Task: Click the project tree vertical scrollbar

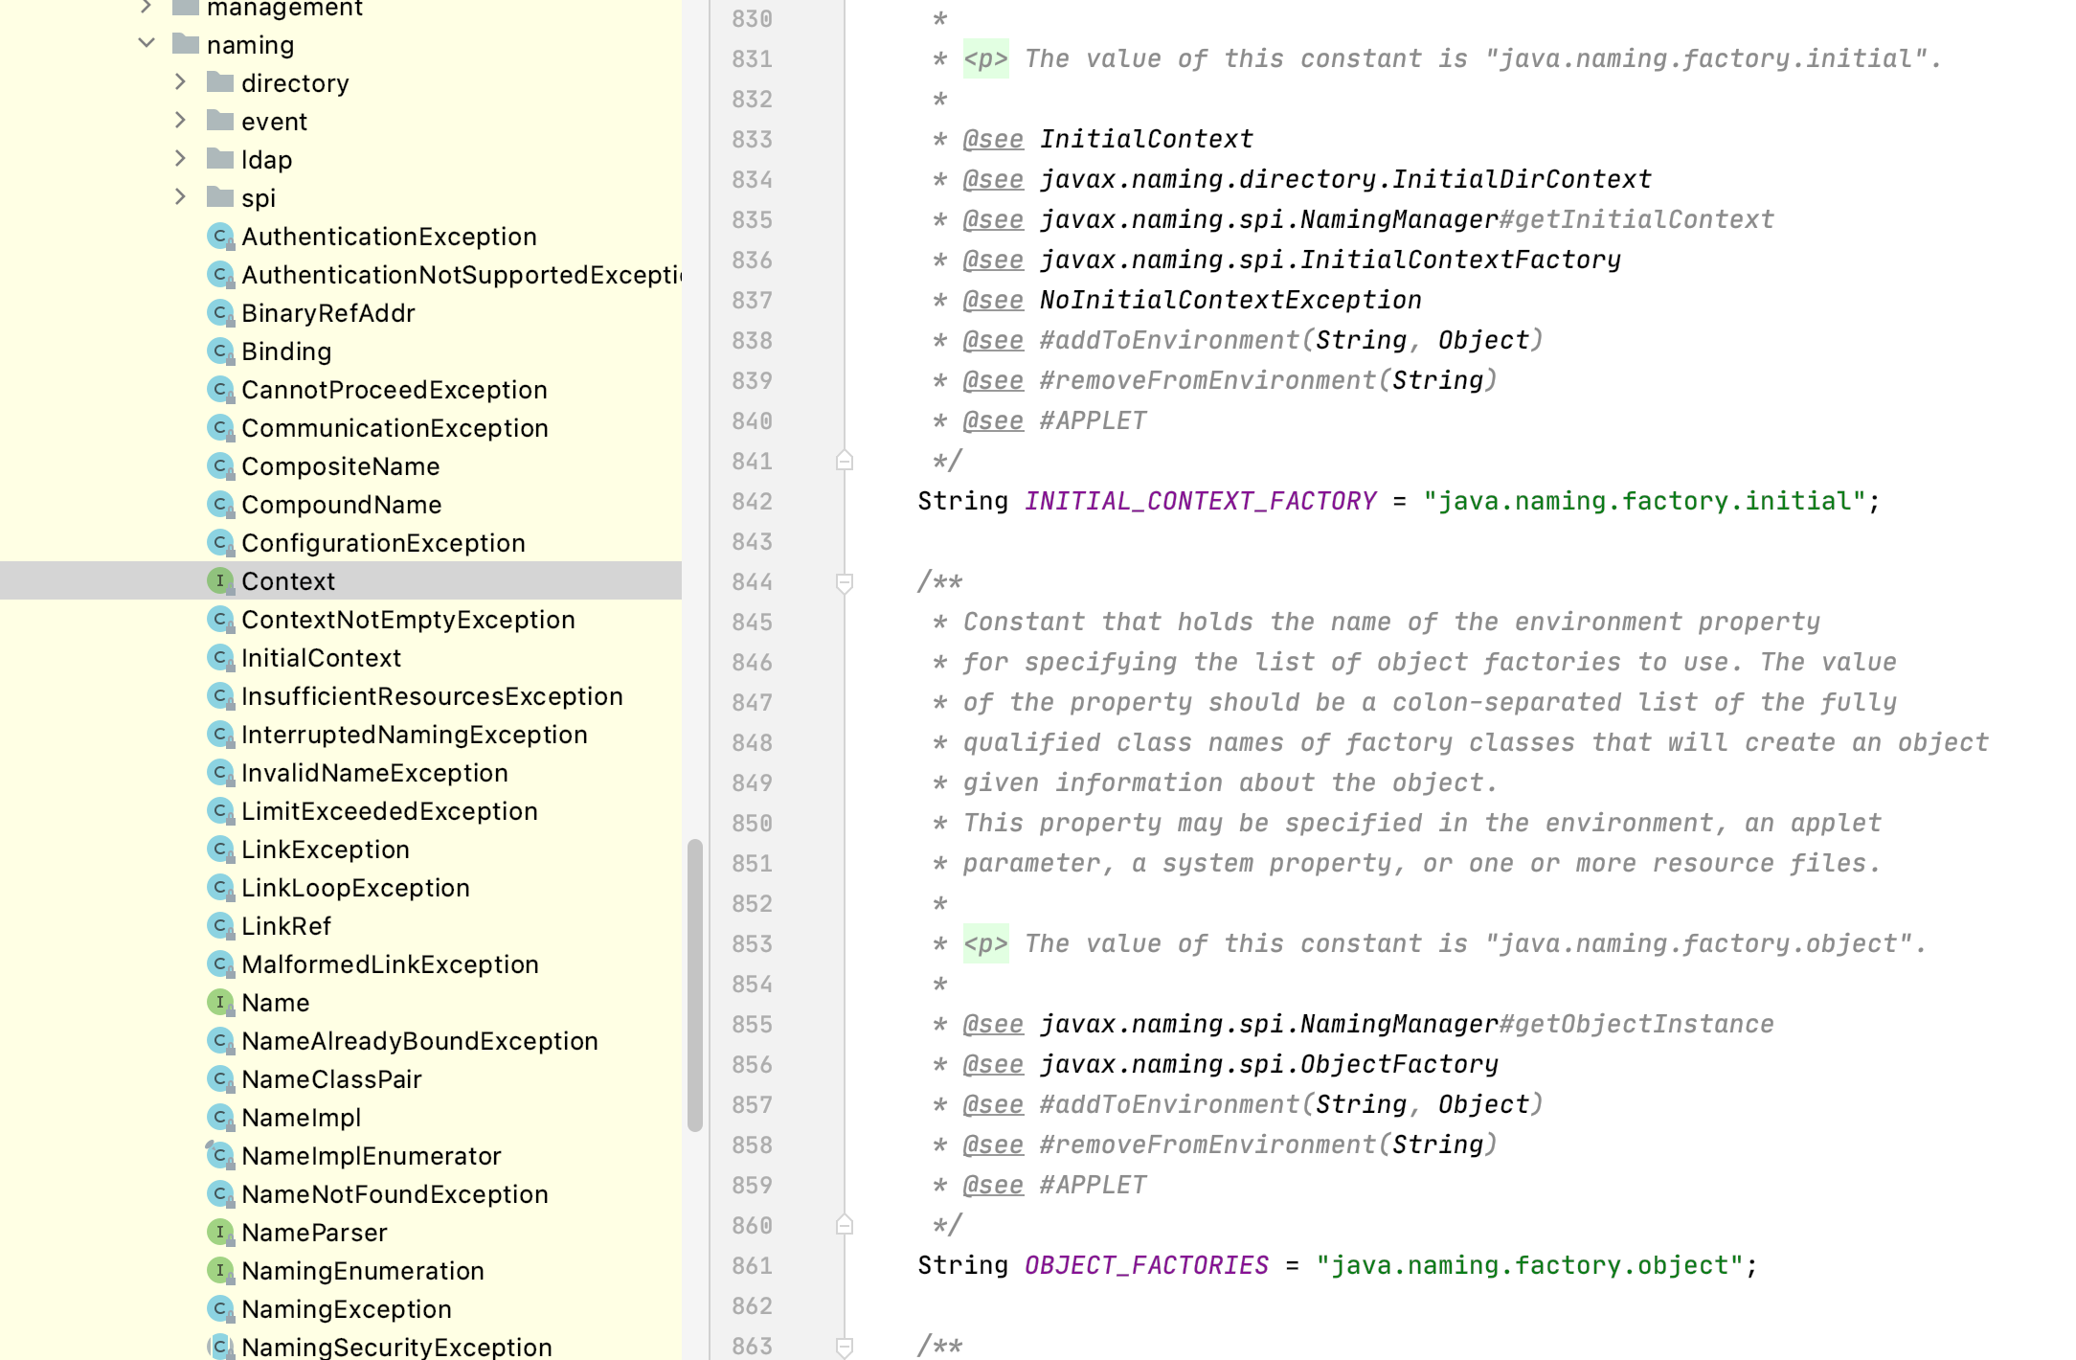Action: 695,985
